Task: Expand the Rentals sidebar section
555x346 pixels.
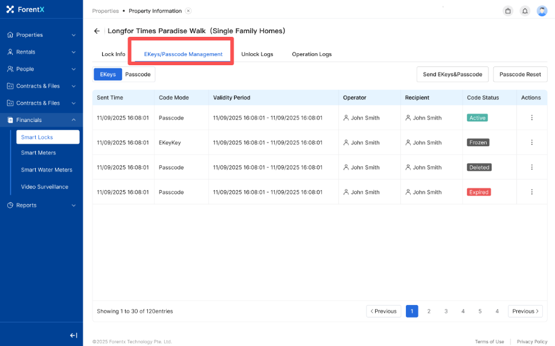Action: [x=41, y=52]
